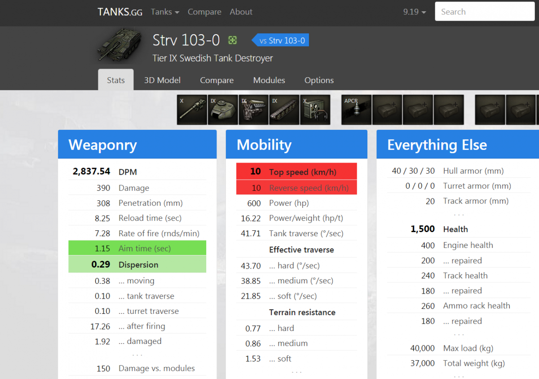
Task: Click the Mobility panel header
Action: [x=296, y=145]
